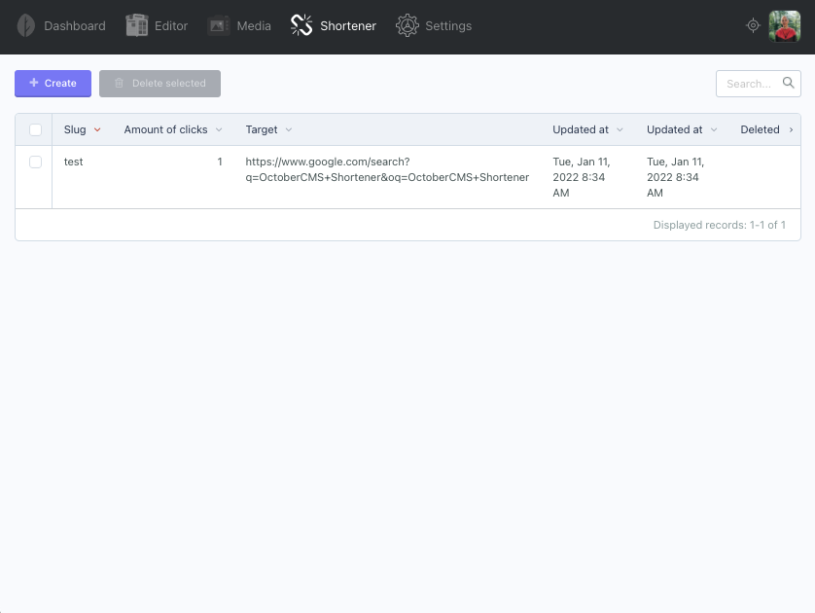The height and width of the screenshot is (613, 815).
Task: Expand the Deleted column arrow
Action: point(791,130)
